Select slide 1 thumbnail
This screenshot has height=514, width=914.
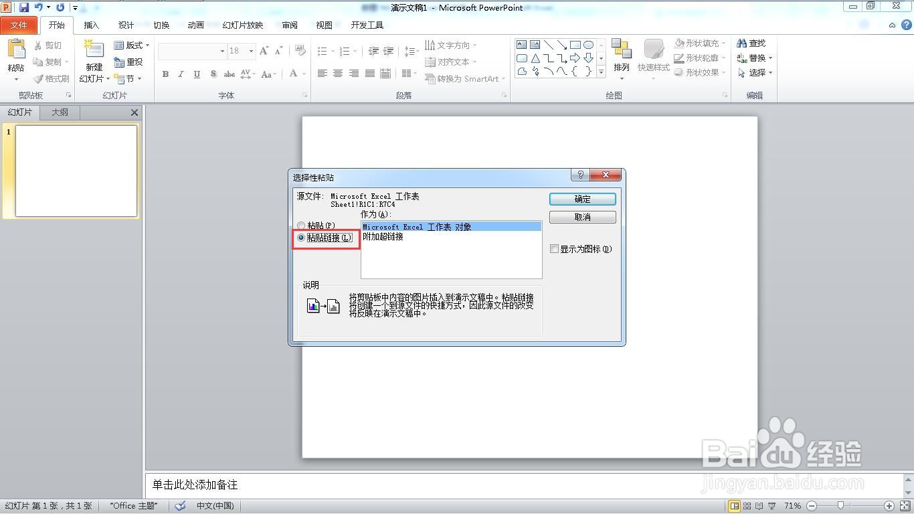76,171
